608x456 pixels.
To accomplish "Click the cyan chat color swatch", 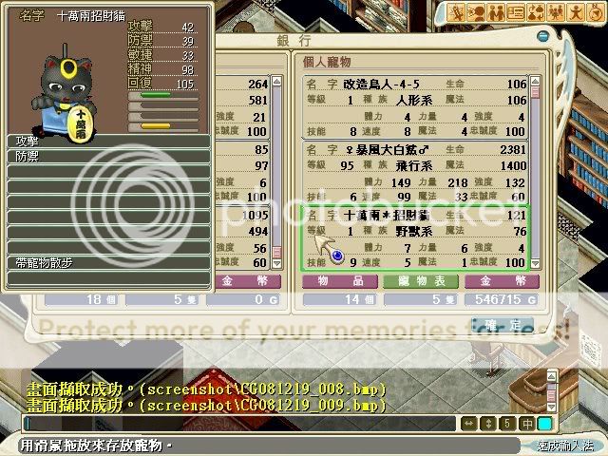I will pos(545,424).
